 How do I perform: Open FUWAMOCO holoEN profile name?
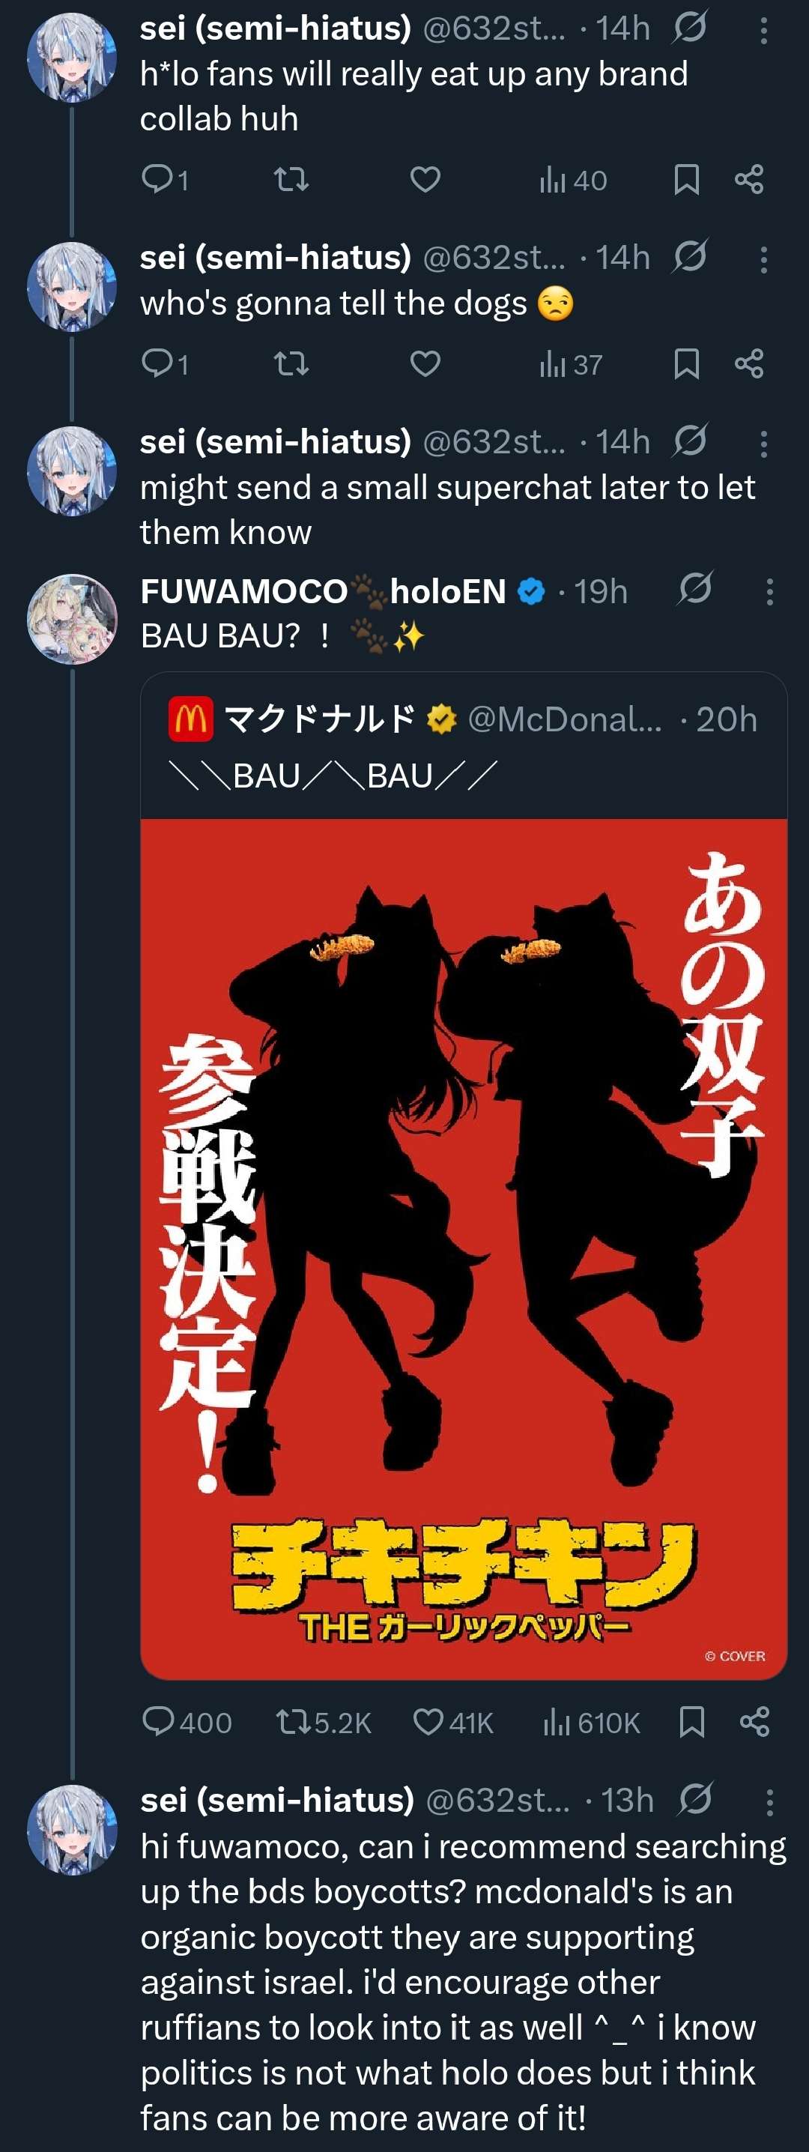click(323, 591)
